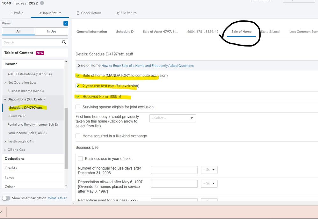Screen dimensions: 318x219
Task: Switch to the Check Return tab
Action: click(x=89, y=13)
